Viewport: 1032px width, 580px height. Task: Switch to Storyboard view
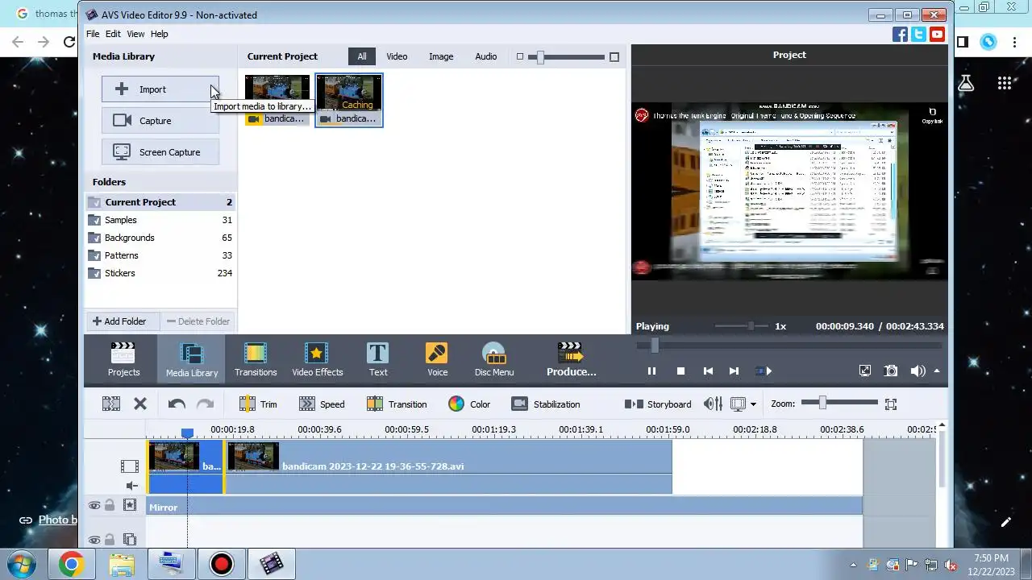(x=658, y=404)
